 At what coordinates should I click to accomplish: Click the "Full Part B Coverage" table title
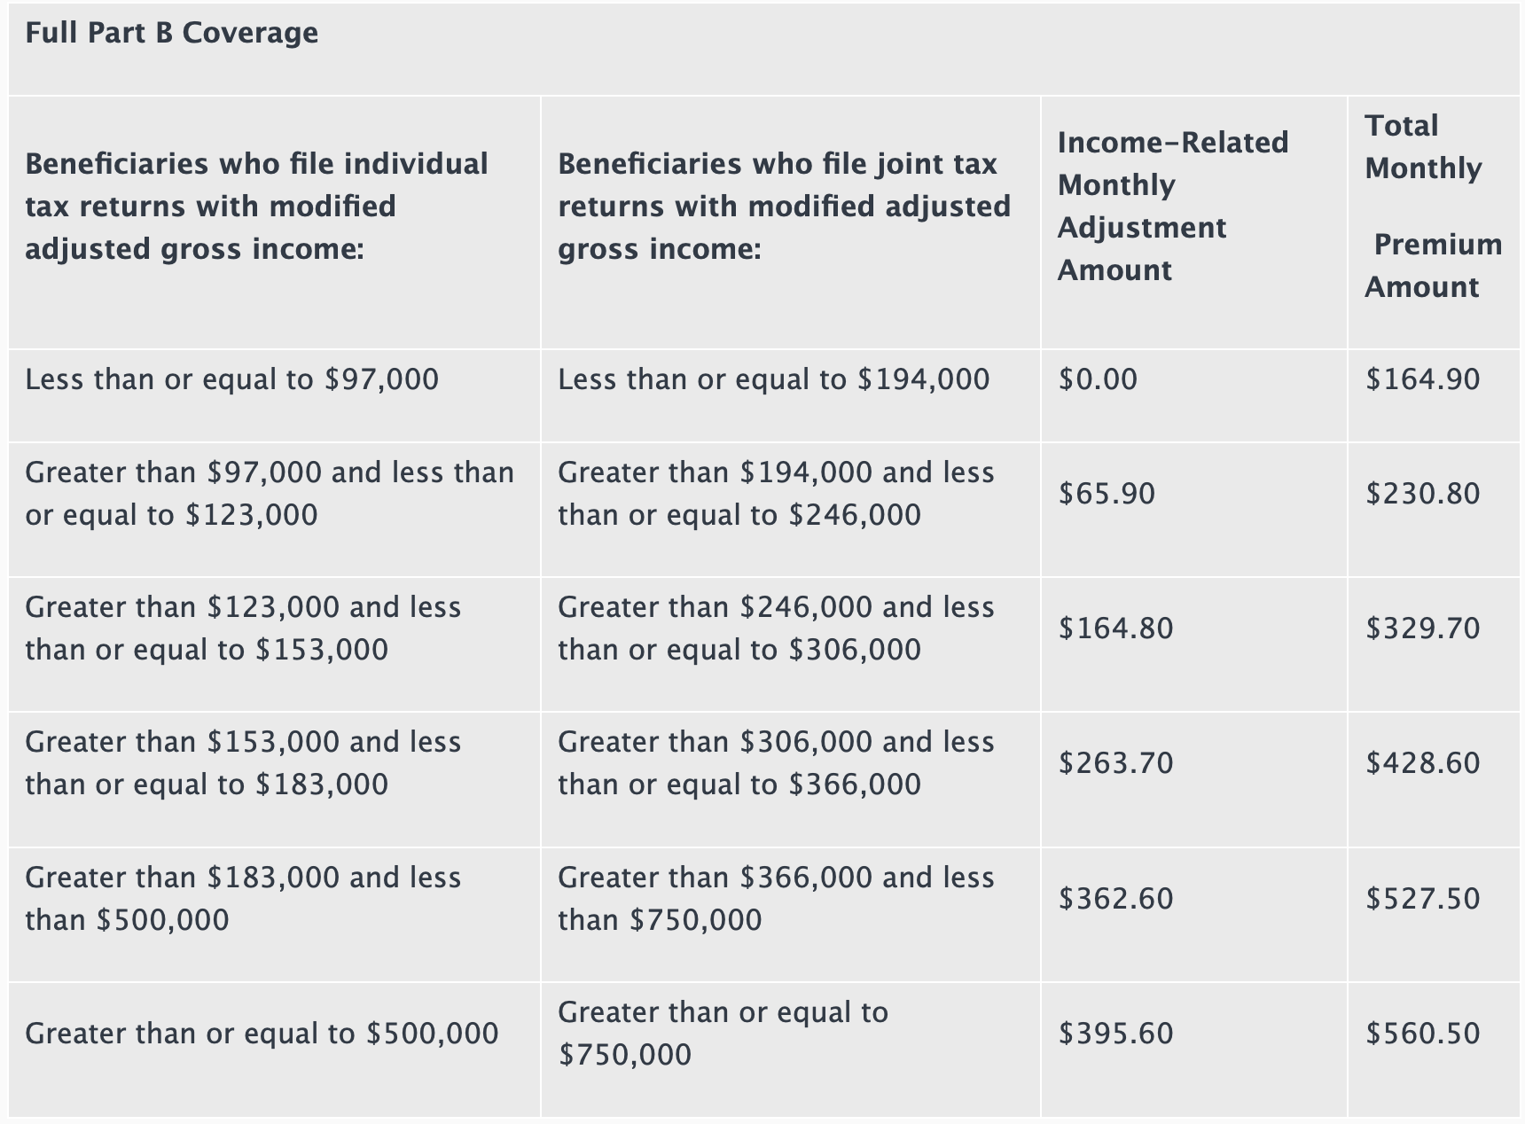pos(171,33)
